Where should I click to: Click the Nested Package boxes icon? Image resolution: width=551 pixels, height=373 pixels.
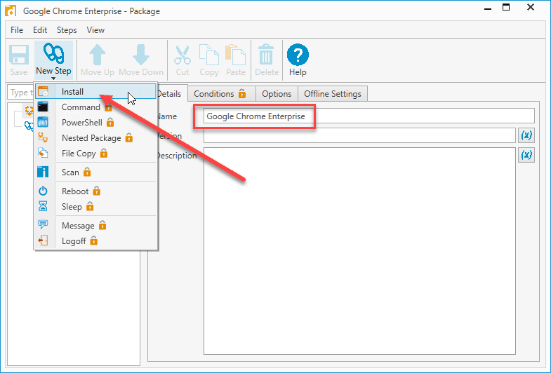point(43,137)
